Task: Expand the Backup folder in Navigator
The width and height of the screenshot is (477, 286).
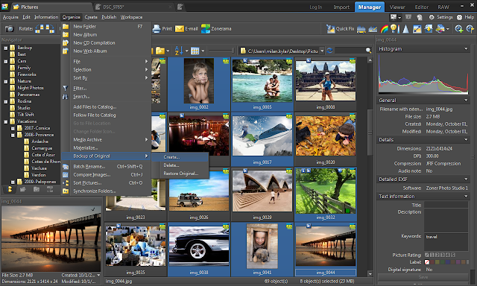Action: click(5, 48)
